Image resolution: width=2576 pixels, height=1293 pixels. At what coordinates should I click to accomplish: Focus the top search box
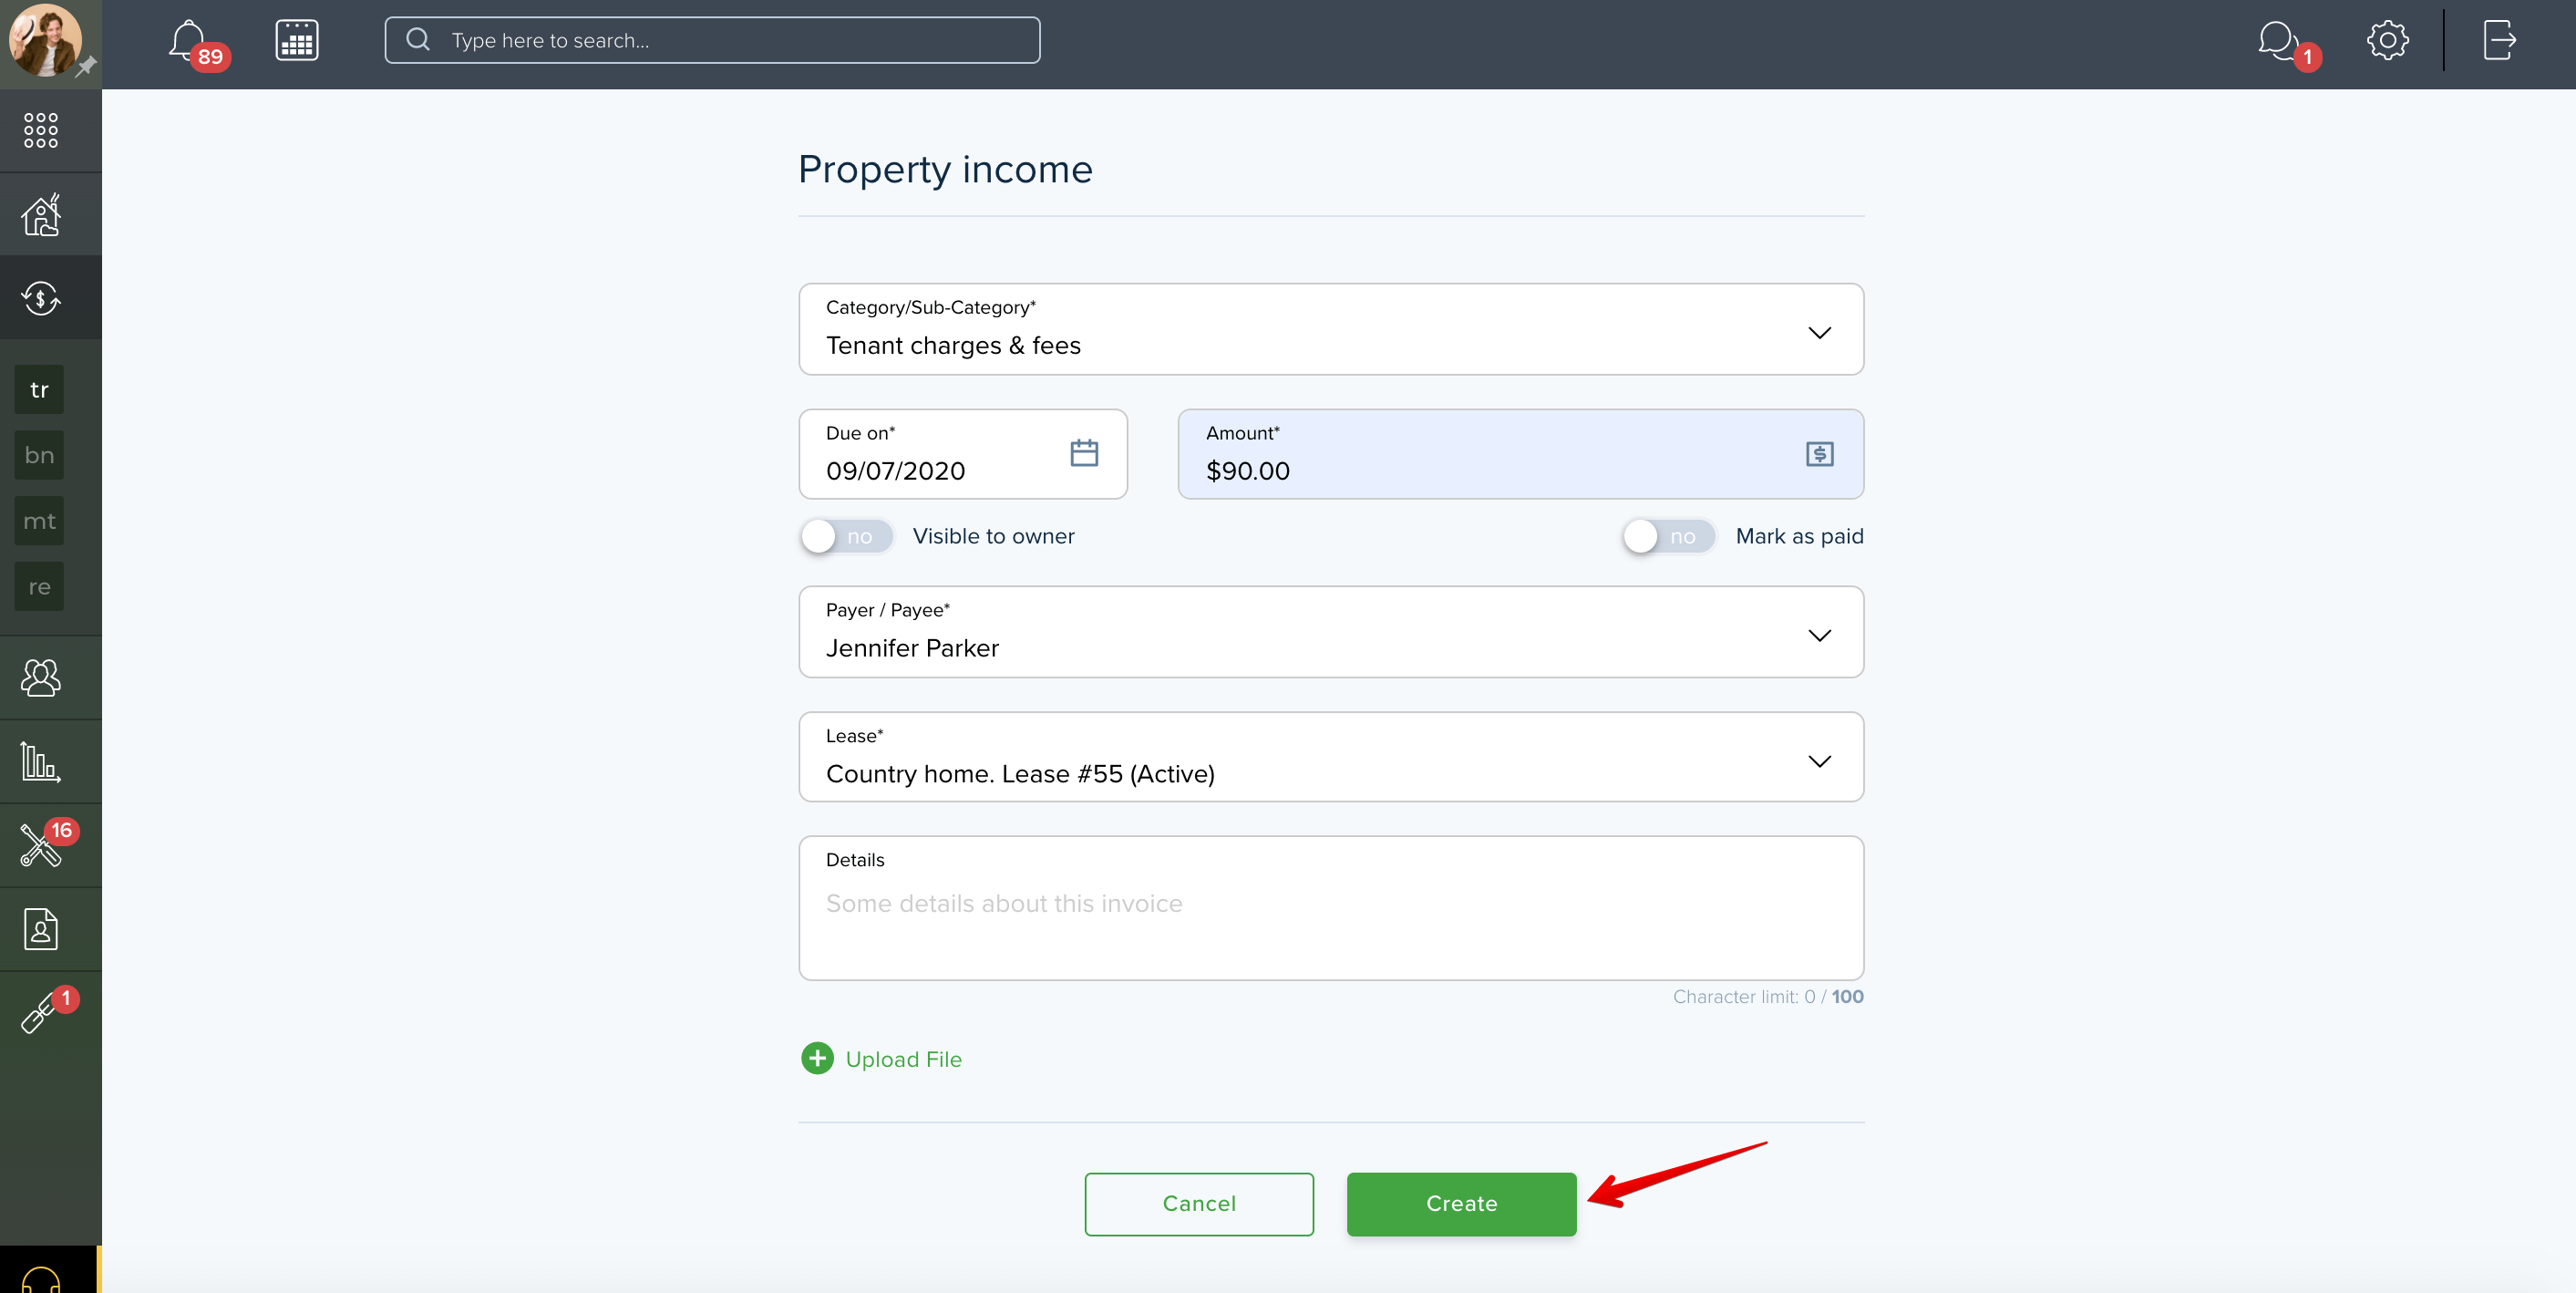(712, 40)
